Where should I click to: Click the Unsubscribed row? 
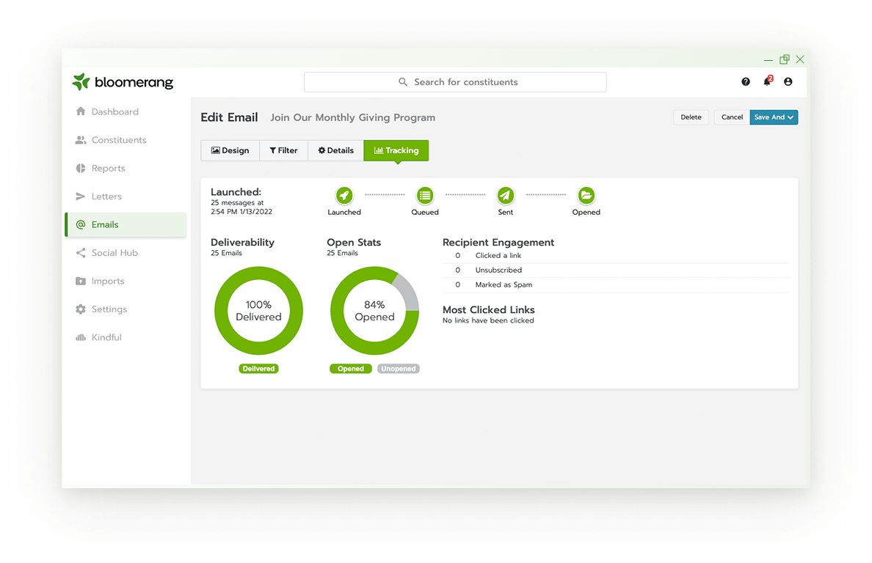(x=615, y=270)
